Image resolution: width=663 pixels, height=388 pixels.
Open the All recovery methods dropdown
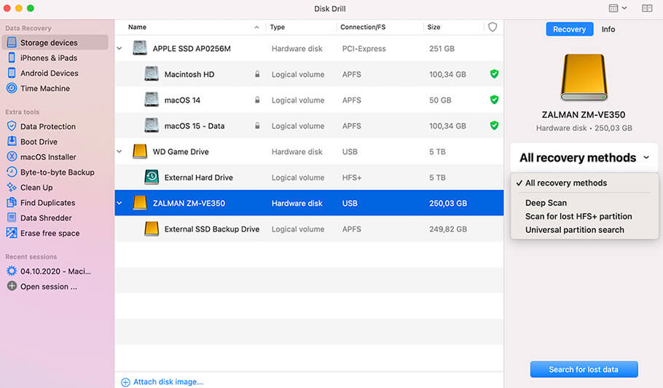tap(584, 158)
